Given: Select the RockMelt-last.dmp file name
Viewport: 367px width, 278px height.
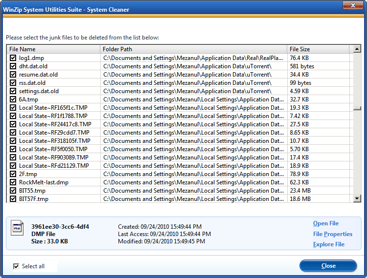Looking at the screenshot, I should (44, 182).
